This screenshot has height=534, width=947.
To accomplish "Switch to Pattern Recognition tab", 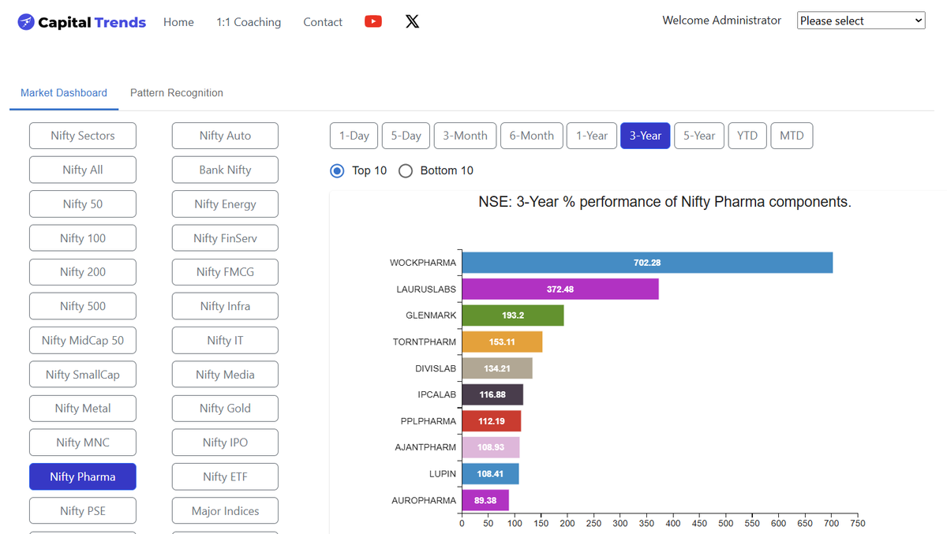I will click(177, 93).
